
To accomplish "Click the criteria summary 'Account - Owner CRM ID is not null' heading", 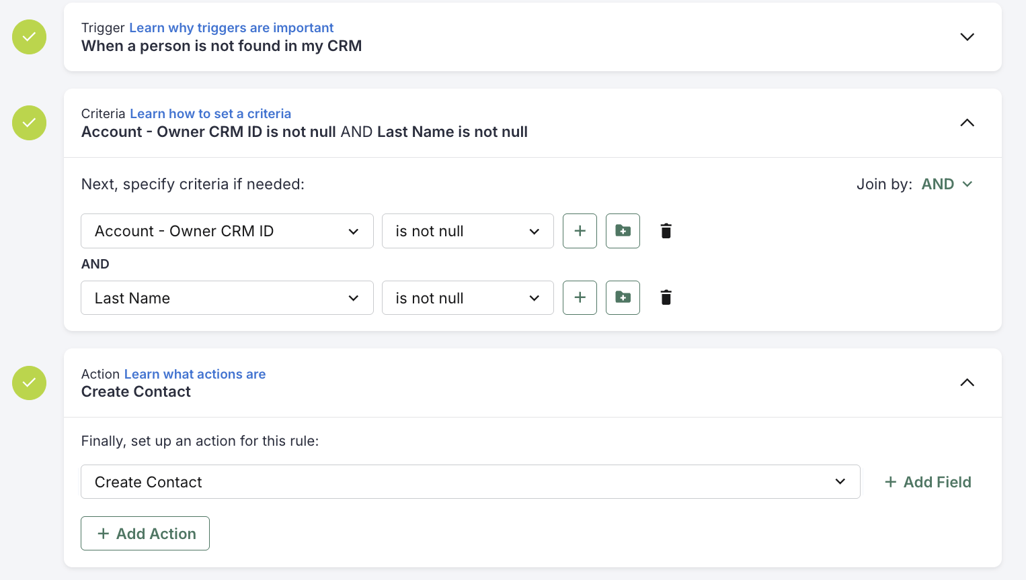I will click(x=208, y=132).
